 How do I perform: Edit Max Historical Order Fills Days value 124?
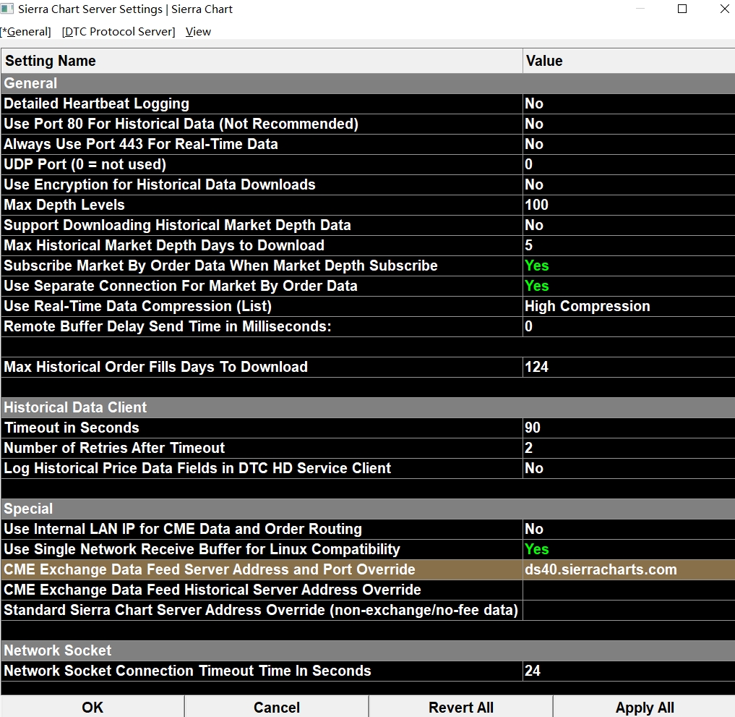pyautogui.click(x=629, y=367)
